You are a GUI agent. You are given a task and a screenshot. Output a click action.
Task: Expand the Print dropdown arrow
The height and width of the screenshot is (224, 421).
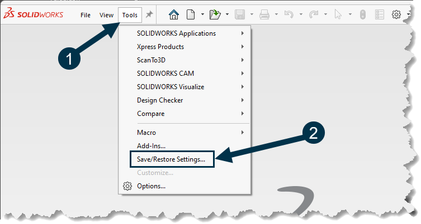coord(276,14)
